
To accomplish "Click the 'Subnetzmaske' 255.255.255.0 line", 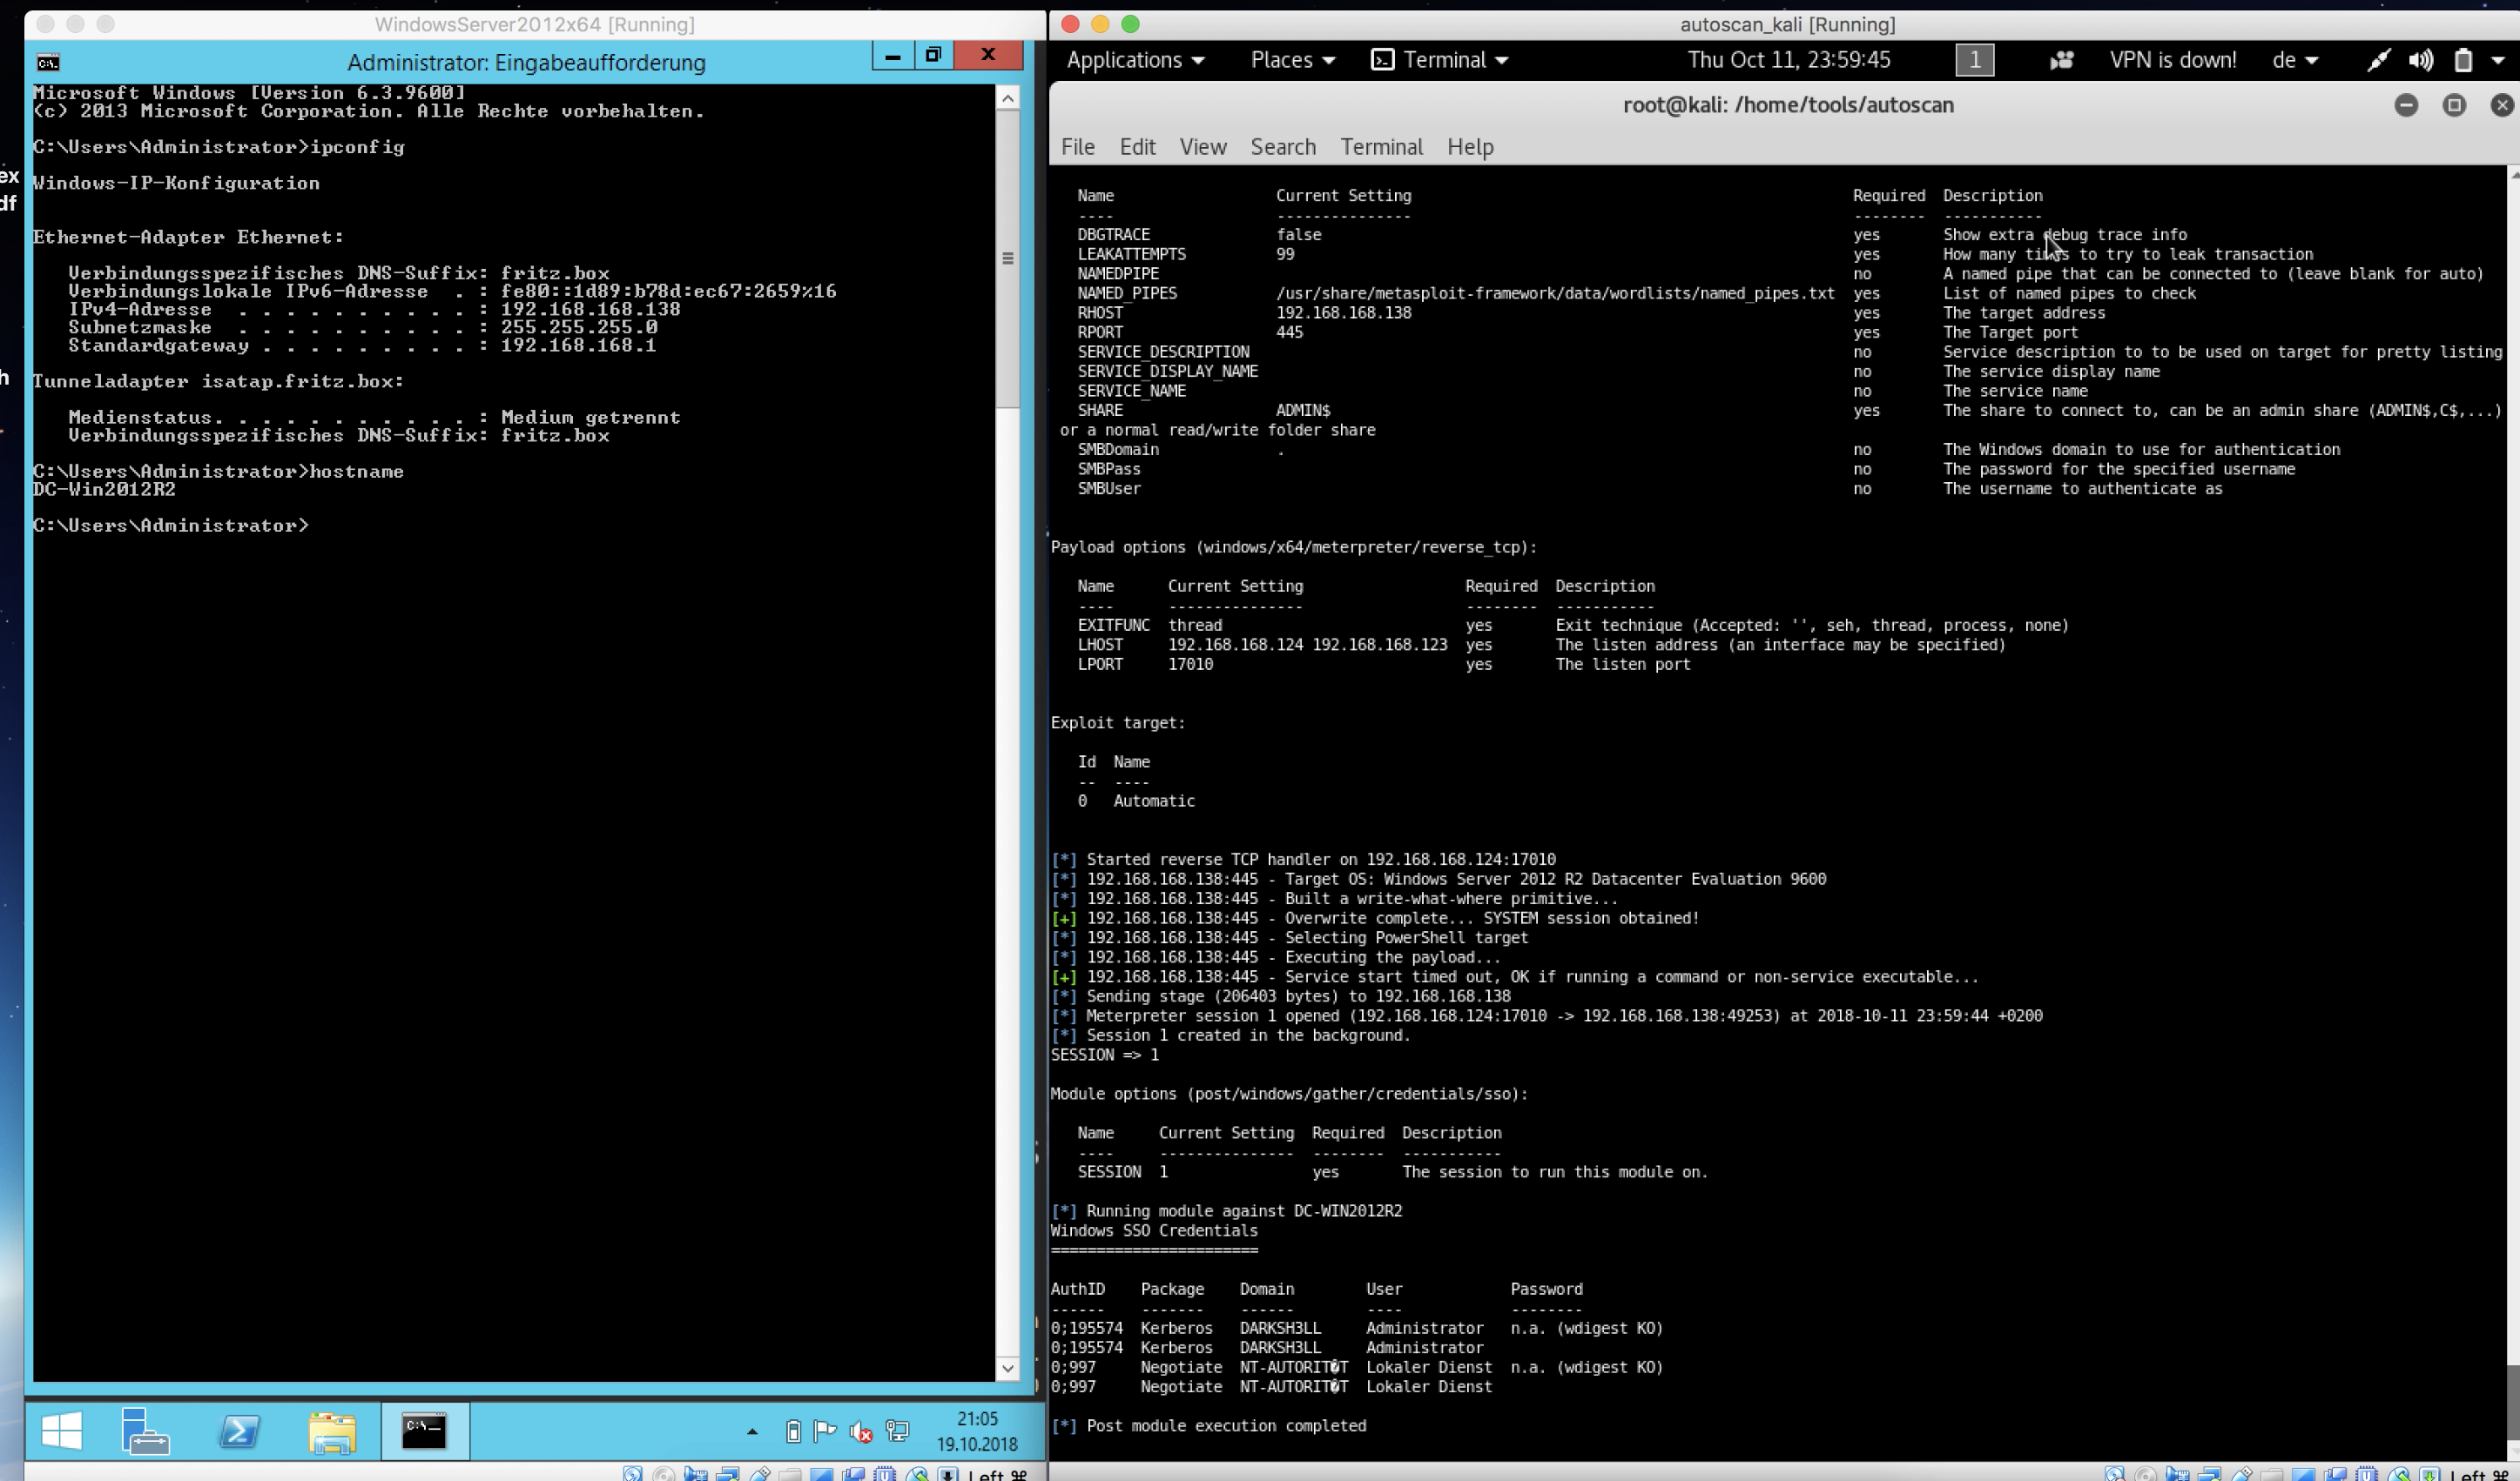I will (x=363, y=328).
